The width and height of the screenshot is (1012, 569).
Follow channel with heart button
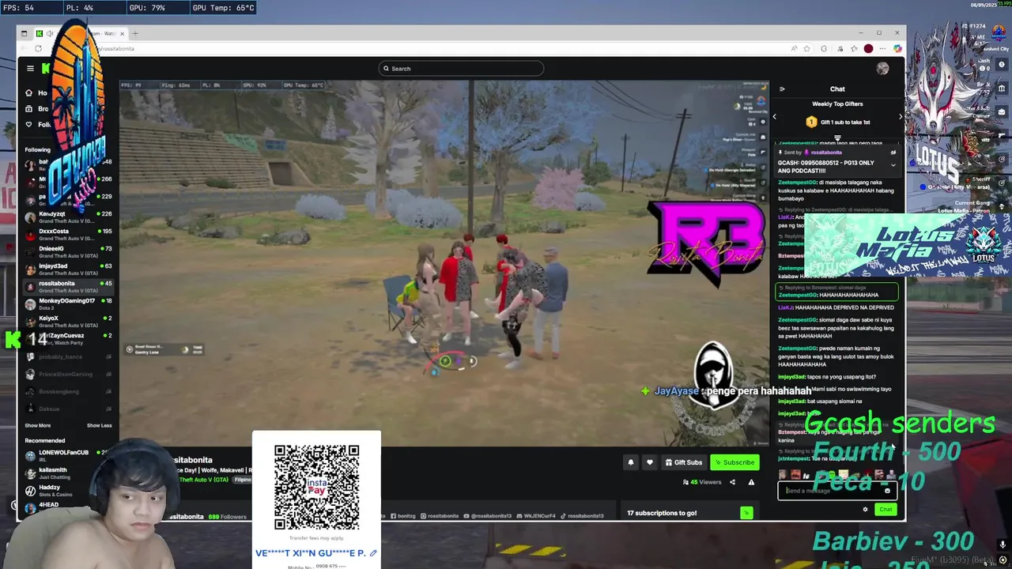click(x=650, y=462)
